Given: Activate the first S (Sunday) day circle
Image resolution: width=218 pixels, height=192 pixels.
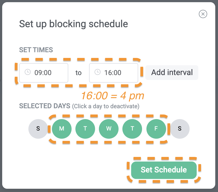Looking at the screenshot, I should click(38, 129).
